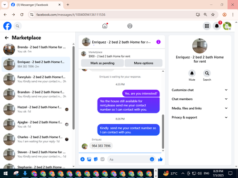This screenshot has height=178, width=238.
Task: Click the taskbar volume speaker icon
Action: coord(199,173)
